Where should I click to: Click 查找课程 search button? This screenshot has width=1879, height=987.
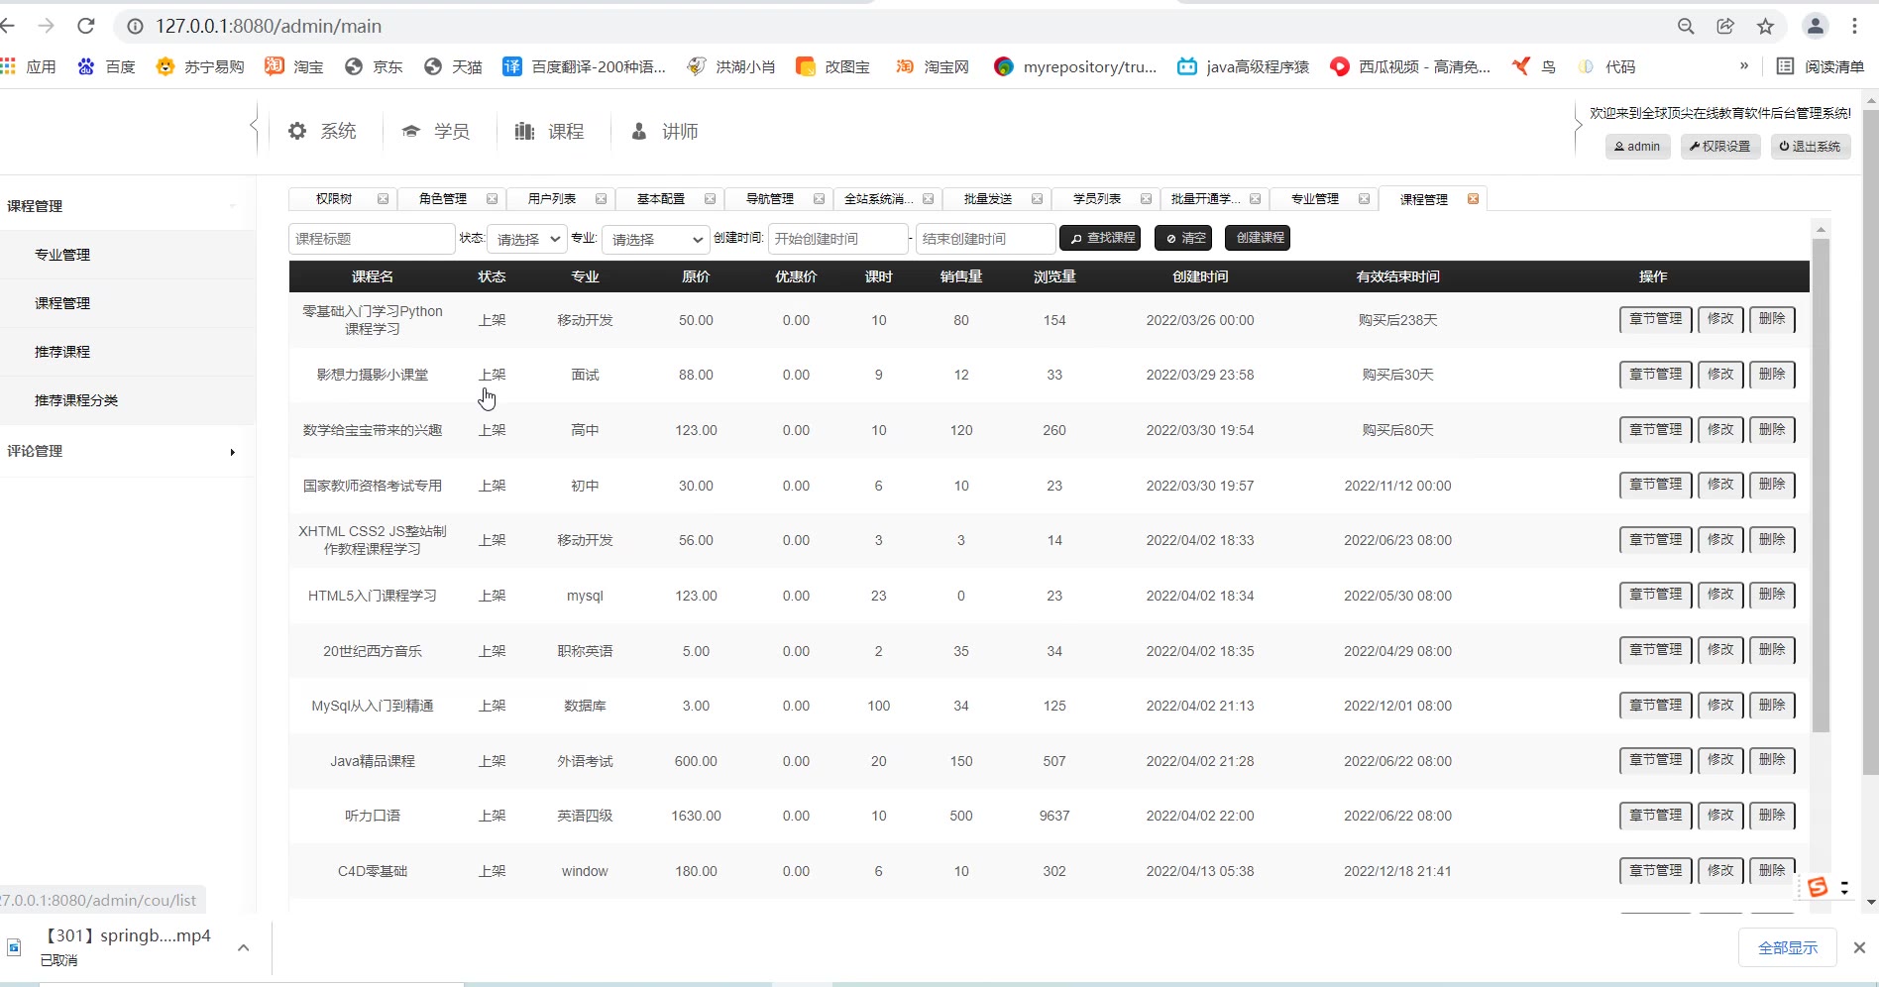click(1100, 238)
